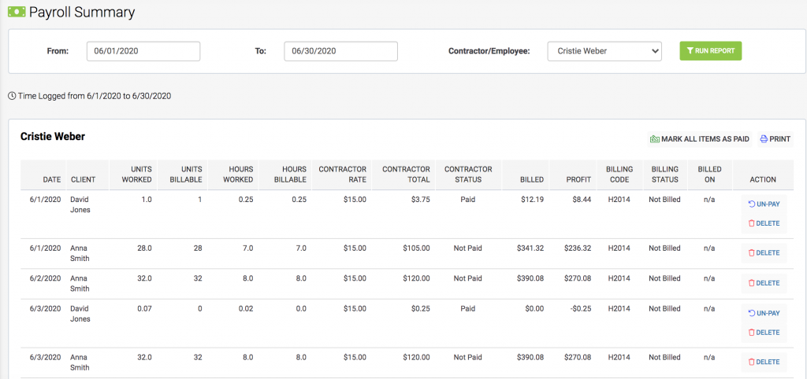The image size is (807, 379).
Task: Click the 0.07 units worked cell
Action: click(144, 309)
